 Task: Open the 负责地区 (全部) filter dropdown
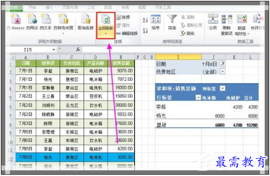(x=223, y=71)
